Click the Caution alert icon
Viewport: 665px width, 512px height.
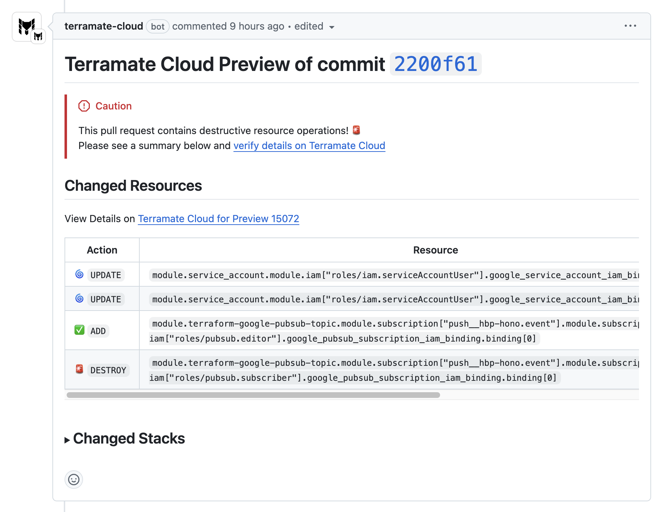84,106
